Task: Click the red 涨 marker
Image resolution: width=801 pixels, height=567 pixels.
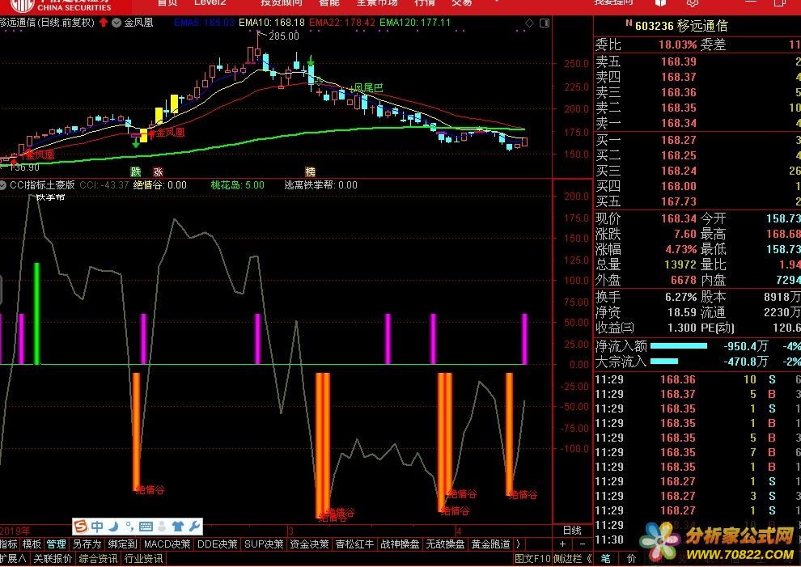Action: coord(158,171)
